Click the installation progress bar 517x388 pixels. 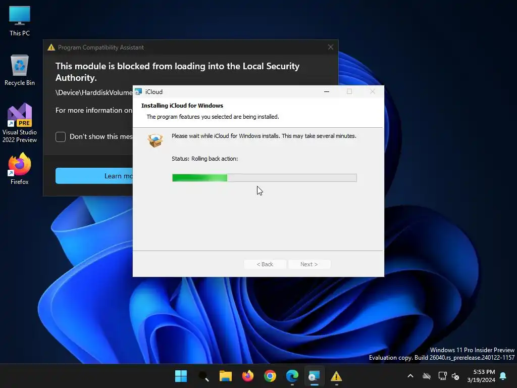[x=265, y=178]
